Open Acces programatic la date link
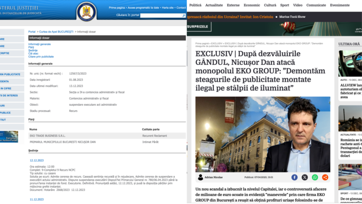This screenshot has height=204, width=362. coord(143,8)
